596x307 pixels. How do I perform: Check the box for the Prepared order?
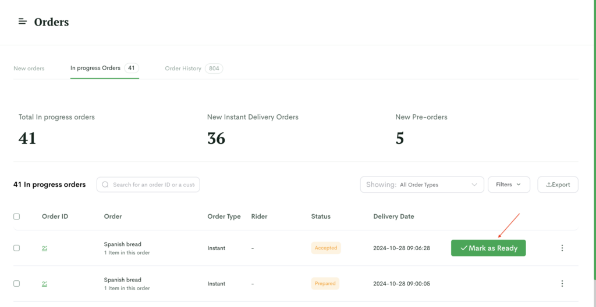point(17,284)
